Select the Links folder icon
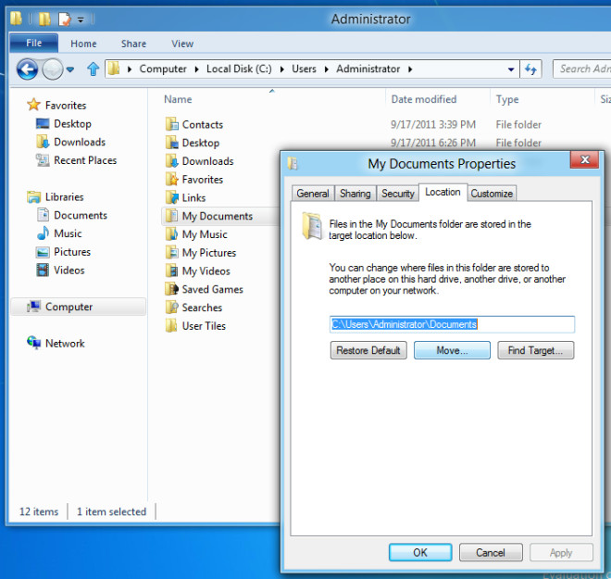The image size is (611, 579). [x=171, y=197]
